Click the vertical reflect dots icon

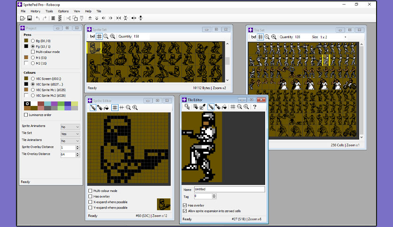(141, 18)
